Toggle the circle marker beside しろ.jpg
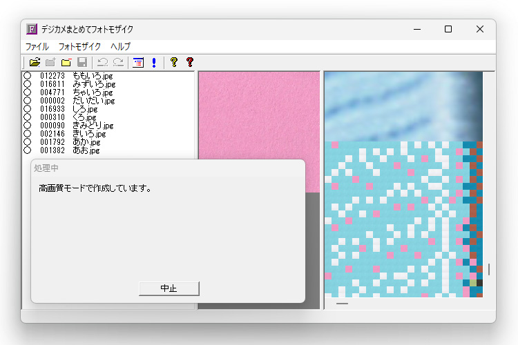The width and height of the screenshot is (518, 345). point(28,109)
